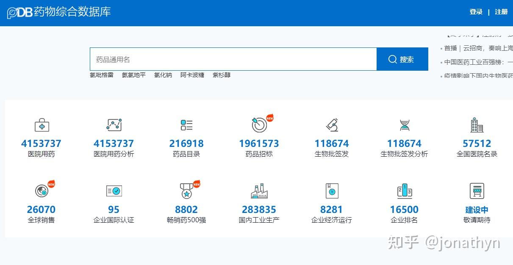Select the suggested keyword 氯化钠

click(163, 75)
